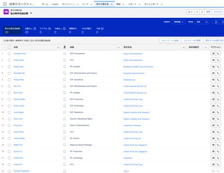Toggle bookmark flag for Barr Tim
This screenshot has height=173, width=224.
(64, 86)
